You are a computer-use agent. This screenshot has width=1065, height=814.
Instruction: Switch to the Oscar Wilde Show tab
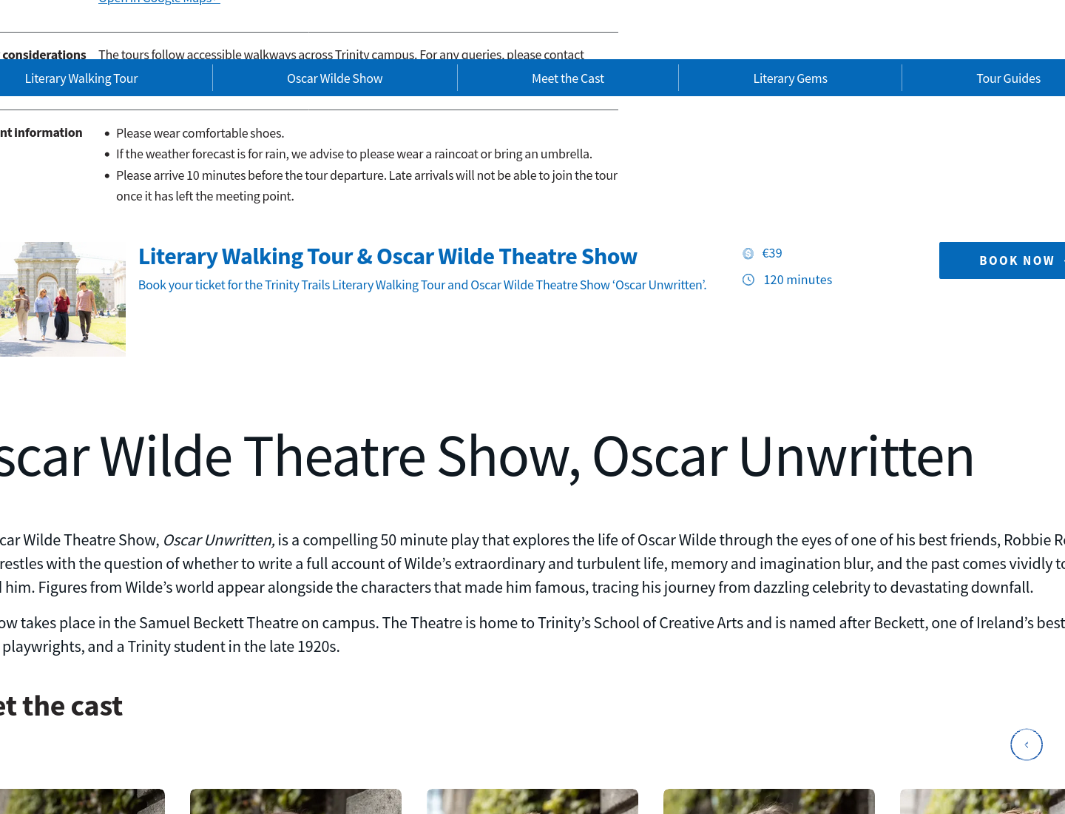[335, 78]
